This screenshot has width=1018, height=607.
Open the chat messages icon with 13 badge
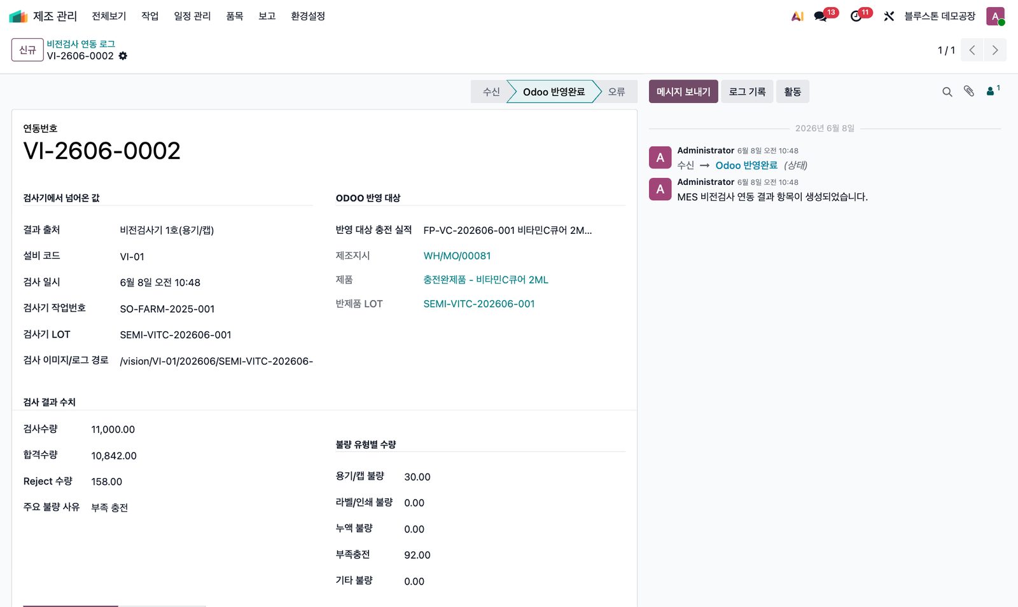(x=821, y=17)
